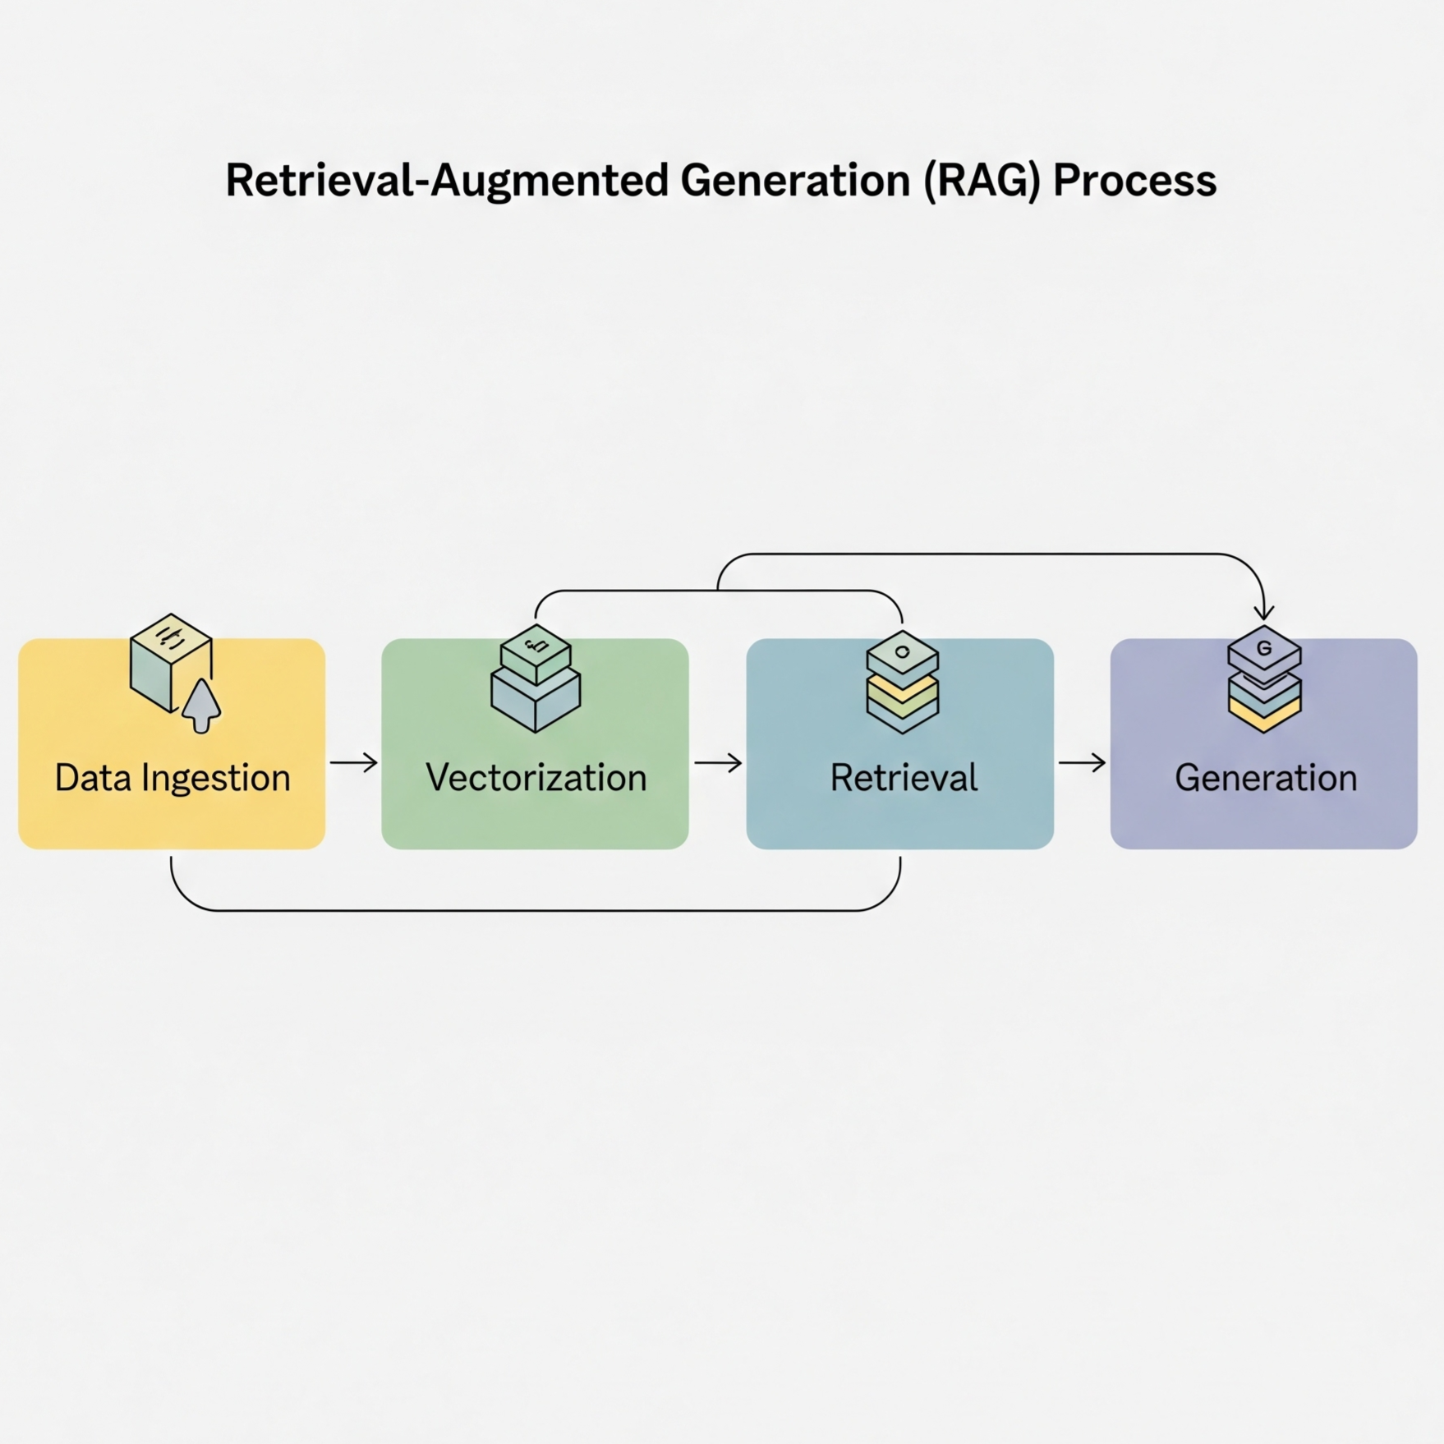The width and height of the screenshot is (1444, 1444).
Task: Click the bottom curved connector below the boxes
Action: (x=534, y=910)
